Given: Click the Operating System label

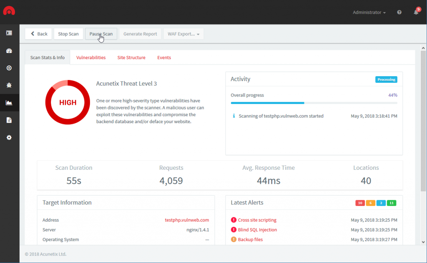Looking at the screenshot, I should point(61,240).
